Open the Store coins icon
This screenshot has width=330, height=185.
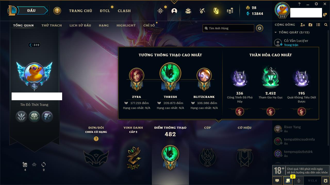230,11
